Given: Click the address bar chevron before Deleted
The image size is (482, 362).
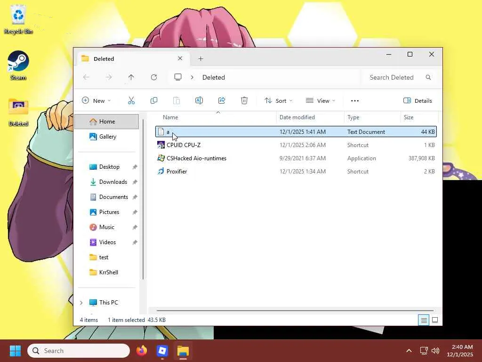Looking at the screenshot, I should point(192,77).
